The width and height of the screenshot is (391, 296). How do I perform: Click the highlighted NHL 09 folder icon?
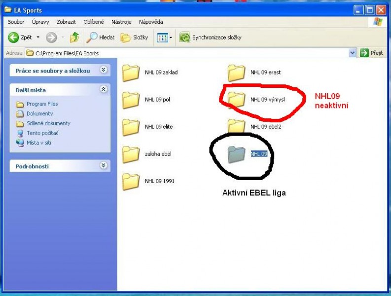pyautogui.click(x=236, y=154)
